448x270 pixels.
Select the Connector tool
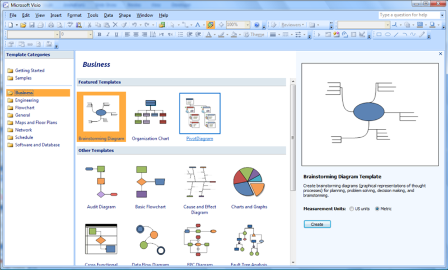[x=185, y=25]
